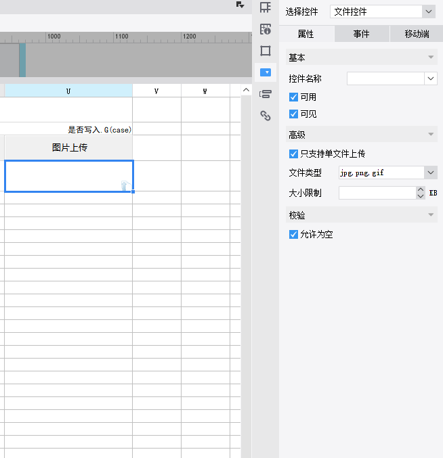Select the widget settings blue icon
The image size is (443, 458).
[x=266, y=72]
